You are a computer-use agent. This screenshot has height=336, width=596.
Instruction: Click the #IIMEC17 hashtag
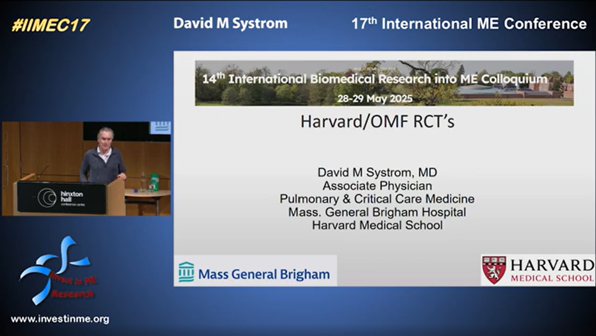[x=50, y=25]
